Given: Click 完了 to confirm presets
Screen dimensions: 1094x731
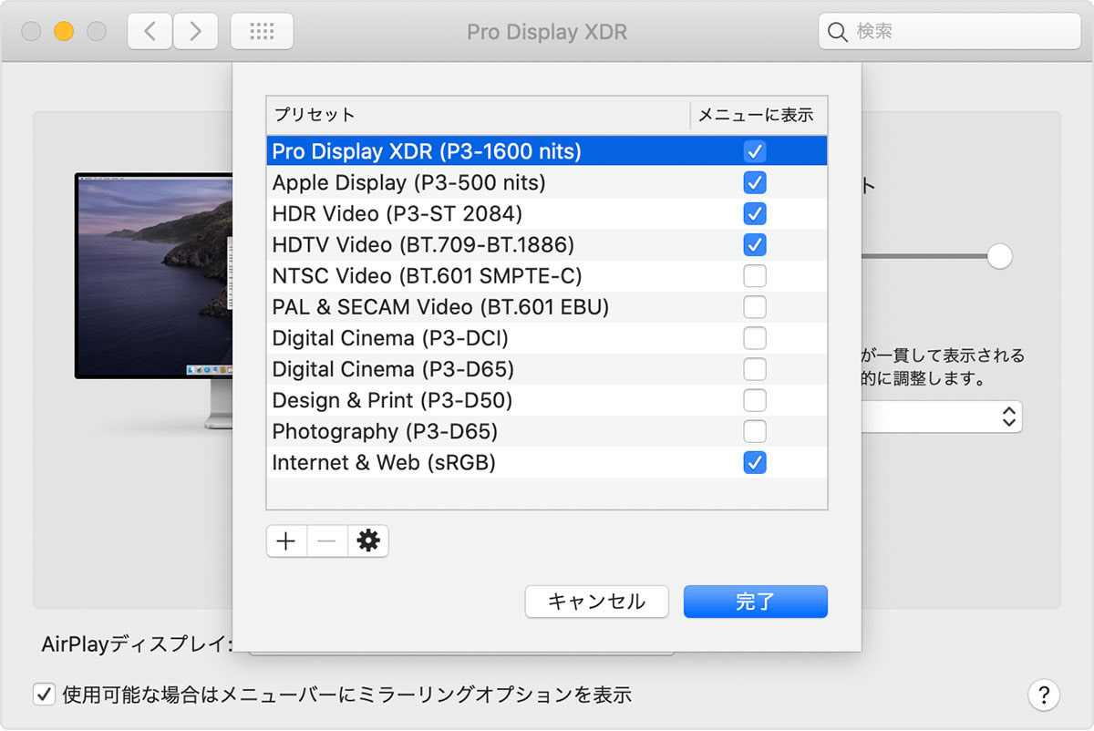Looking at the screenshot, I should tap(756, 602).
